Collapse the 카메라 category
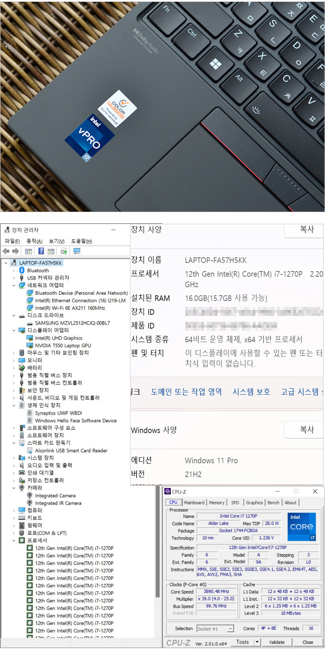This screenshot has width=325, height=650. click(x=14, y=488)
